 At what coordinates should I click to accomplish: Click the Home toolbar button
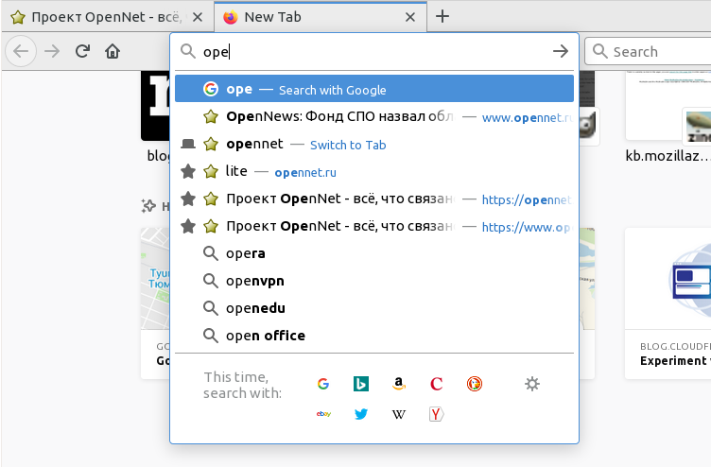(x=113, y=52)
